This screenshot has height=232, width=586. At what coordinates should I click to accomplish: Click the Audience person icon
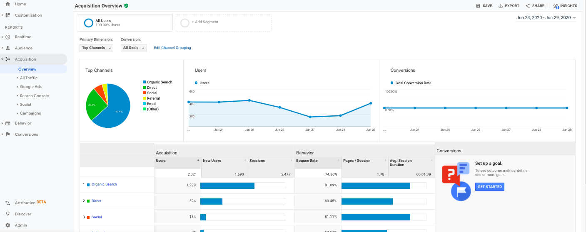pos(7,48)
